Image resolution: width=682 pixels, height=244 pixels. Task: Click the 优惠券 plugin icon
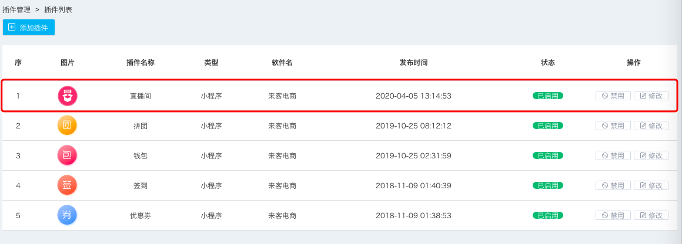[68, 215]
